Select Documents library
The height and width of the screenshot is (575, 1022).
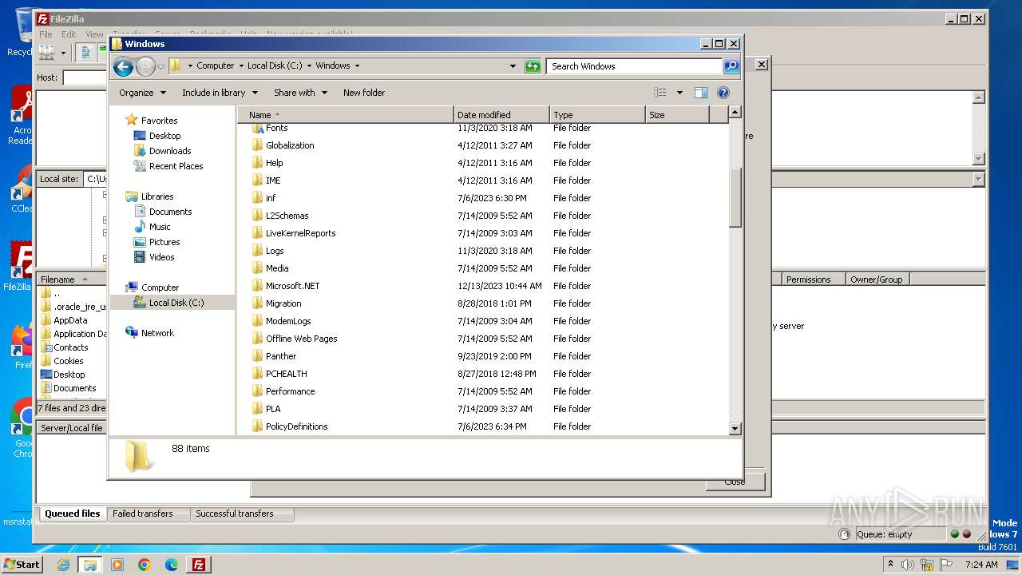[x=170, y=212]
